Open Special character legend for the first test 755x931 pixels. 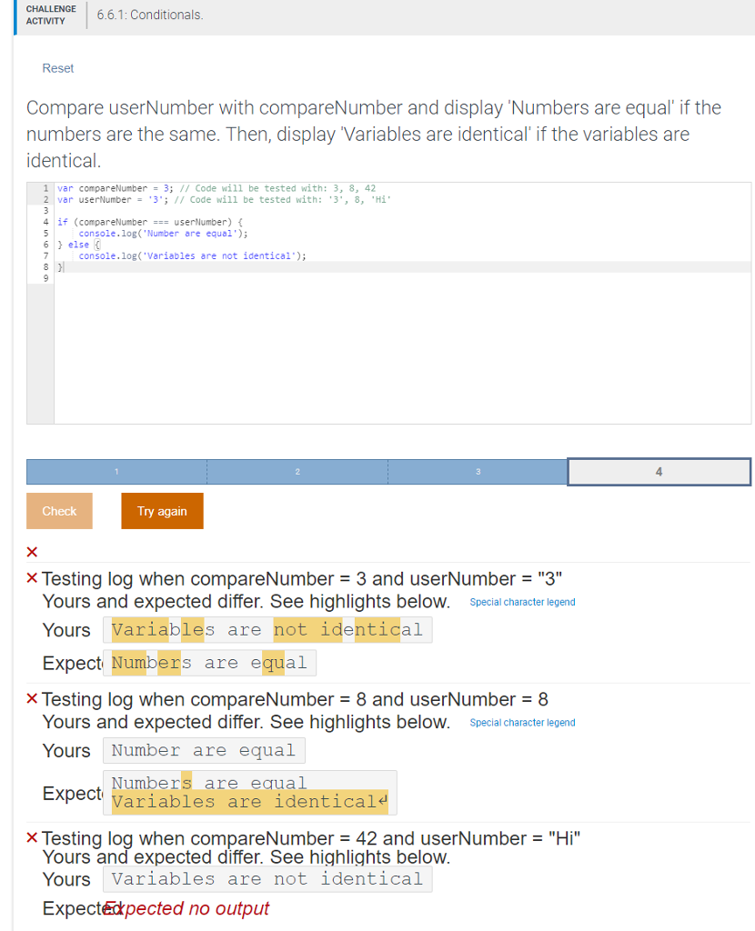pos(522,601)
